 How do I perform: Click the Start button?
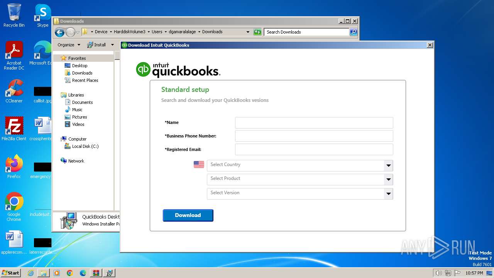pos(10,273)
